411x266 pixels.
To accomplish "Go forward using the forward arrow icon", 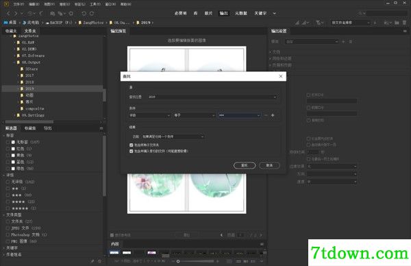I will pyautogui.click(x=16, y=13).
